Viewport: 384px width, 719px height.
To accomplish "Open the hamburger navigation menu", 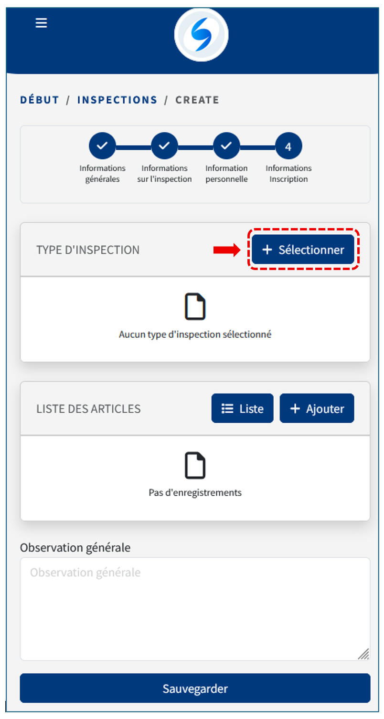I will tap(42, 23).
